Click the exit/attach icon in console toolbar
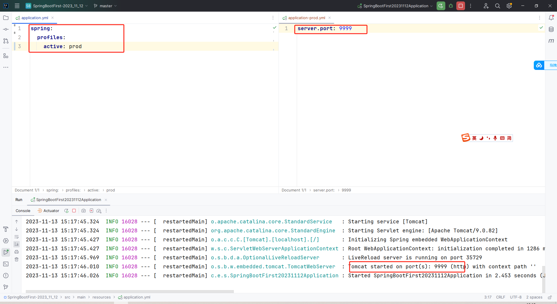557x304 pixels. tap(91, 211)
